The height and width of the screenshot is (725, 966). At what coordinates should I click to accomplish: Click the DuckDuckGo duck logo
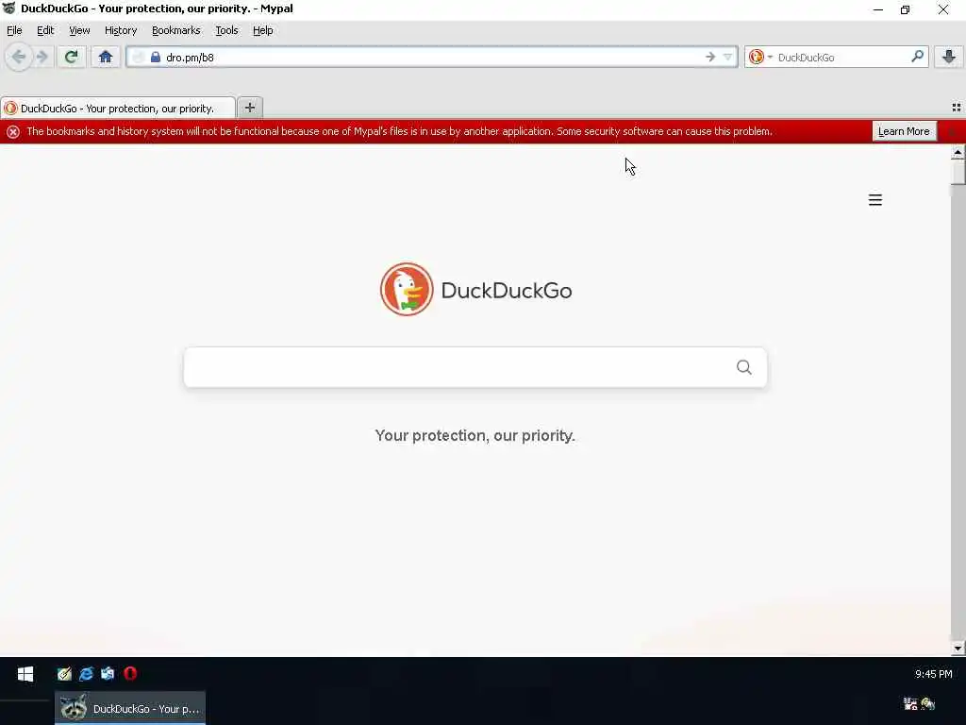[x=407, y=289]
